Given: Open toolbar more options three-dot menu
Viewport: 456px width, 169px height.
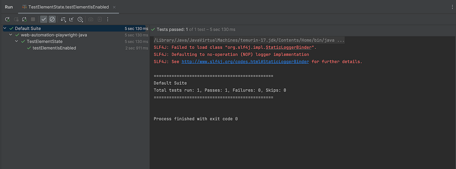Looking at the screenshot, I should pos(108,20).
